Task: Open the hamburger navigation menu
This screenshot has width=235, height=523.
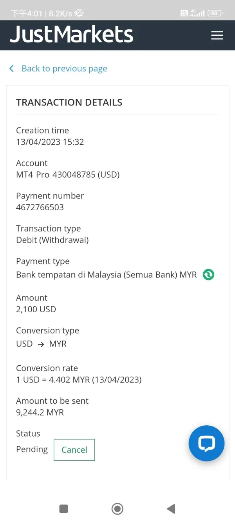Action: pos(217,35)
